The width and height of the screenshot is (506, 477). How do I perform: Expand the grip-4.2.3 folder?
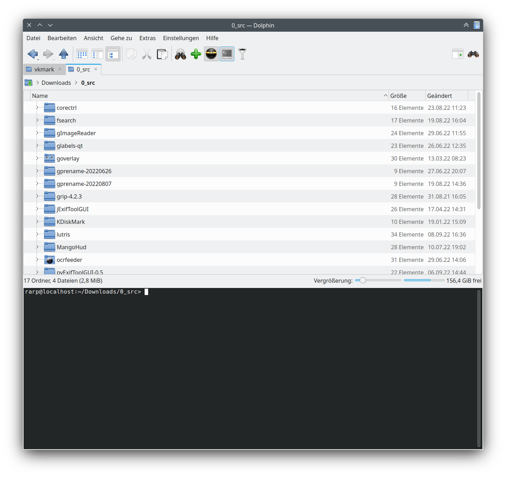pos(37,196)
